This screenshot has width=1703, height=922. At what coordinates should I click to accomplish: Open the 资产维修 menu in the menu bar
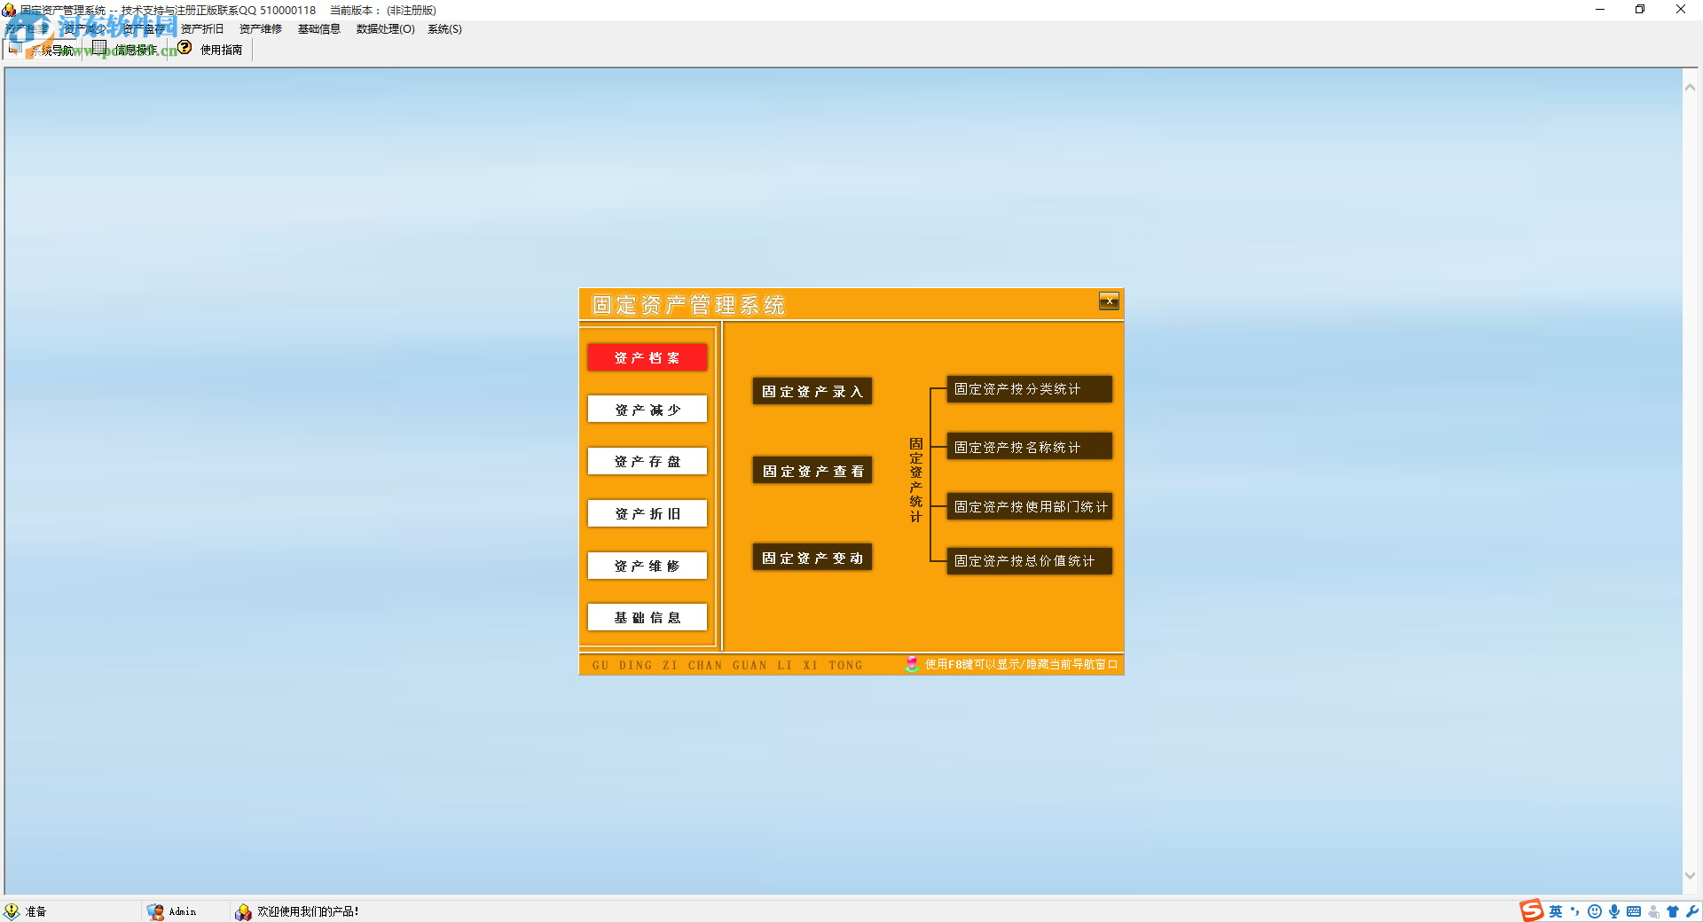(x=261, y=29)
